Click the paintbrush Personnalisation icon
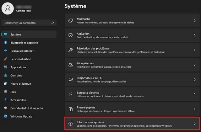The image size is (201, 132). pyautogui.click(x=6, y=59)
